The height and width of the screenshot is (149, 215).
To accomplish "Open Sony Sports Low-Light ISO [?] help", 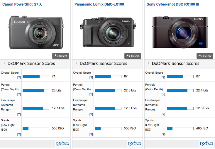I will [163, 134].
